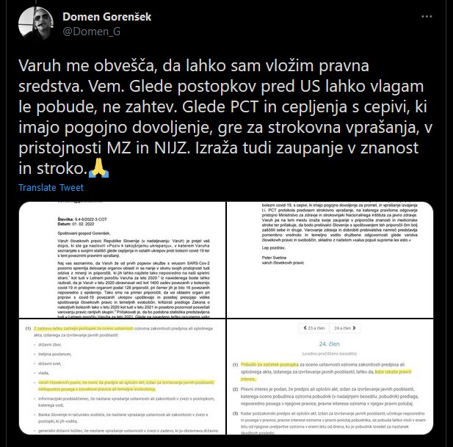Open the bottom-right image showing 24. člen
The width and height of the screenshot is (453, 447).
click(x=330, y=377)
